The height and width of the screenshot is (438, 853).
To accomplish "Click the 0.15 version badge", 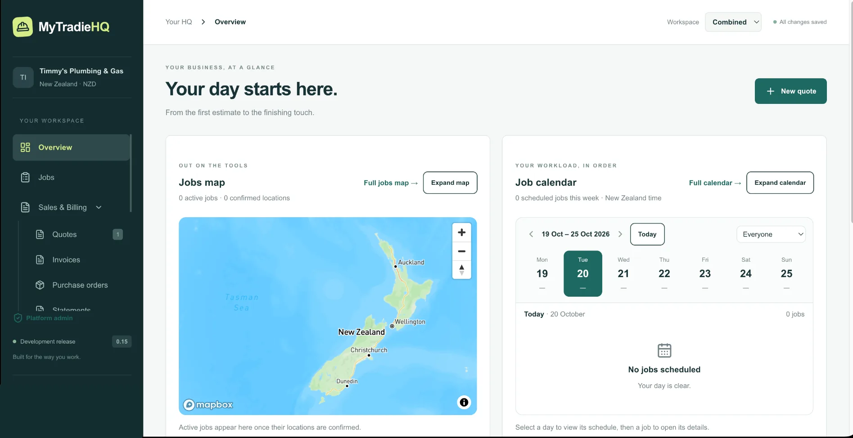I will 122,342.
